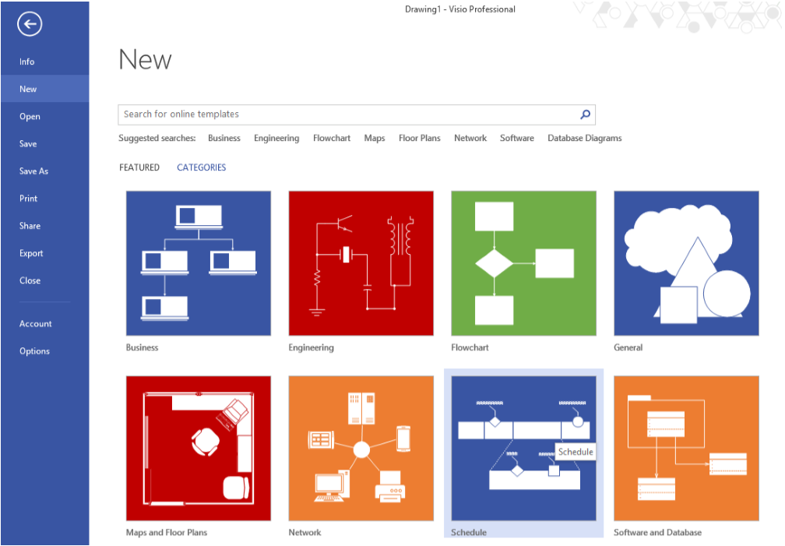Select the Software suggested search link
Viewport: 785px width, 546px height.
point(516,138)
